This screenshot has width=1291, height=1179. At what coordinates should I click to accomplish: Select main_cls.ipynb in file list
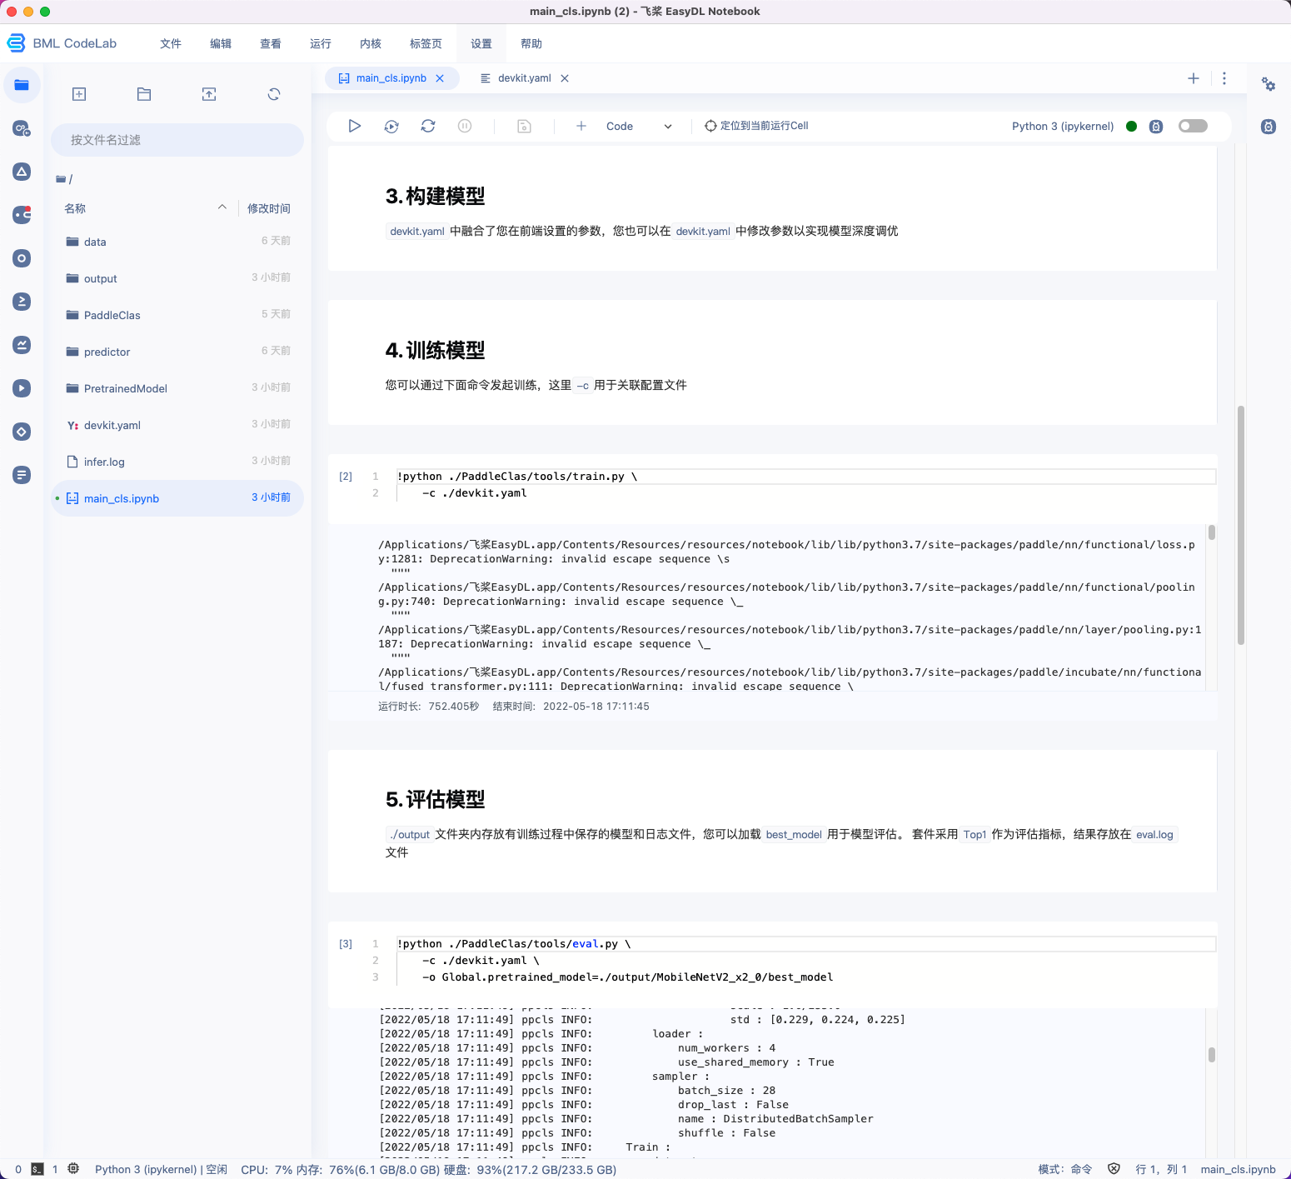pyautogui.click(x=177, y=498)
